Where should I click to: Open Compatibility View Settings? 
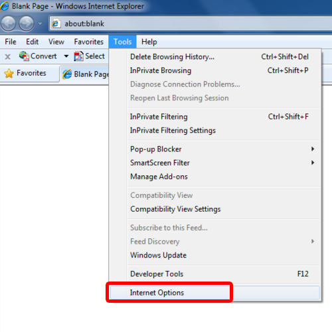pos(214,209)
